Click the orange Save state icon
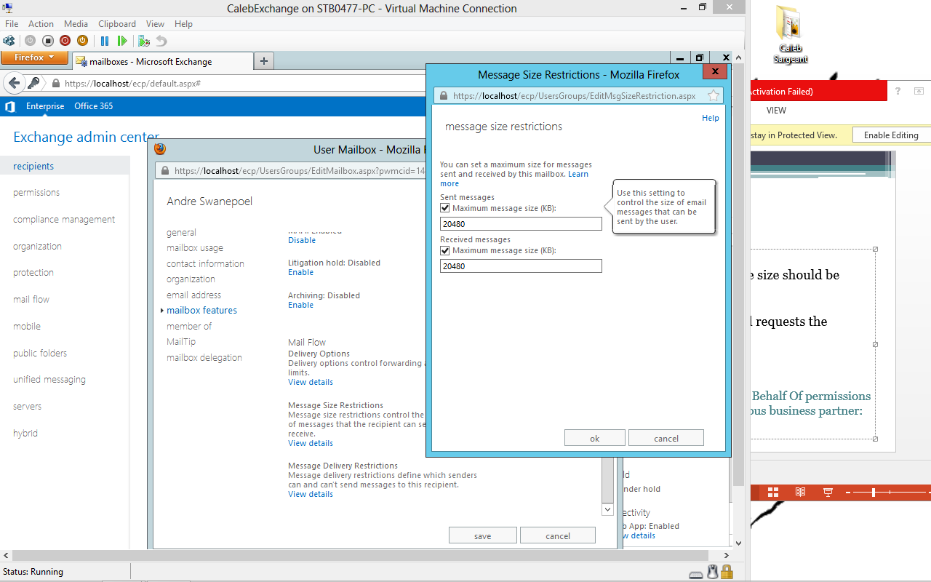Viewport: 931px width, 582px height. tap(82, 41)
